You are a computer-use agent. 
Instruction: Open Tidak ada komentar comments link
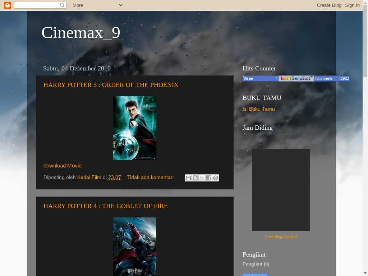[151, 178]
